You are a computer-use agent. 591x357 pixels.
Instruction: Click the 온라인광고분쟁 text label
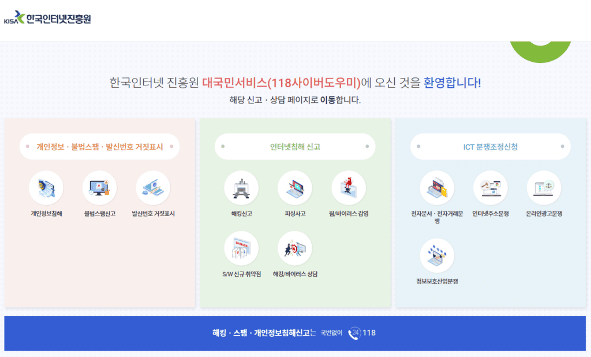544,214
